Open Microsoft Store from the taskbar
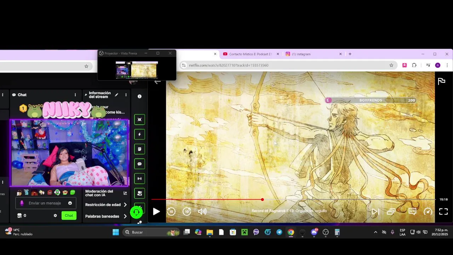This screenshot has width=453, height=255. pos(233,232)
